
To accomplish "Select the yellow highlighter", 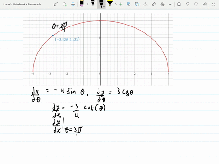I will point(109,3).
